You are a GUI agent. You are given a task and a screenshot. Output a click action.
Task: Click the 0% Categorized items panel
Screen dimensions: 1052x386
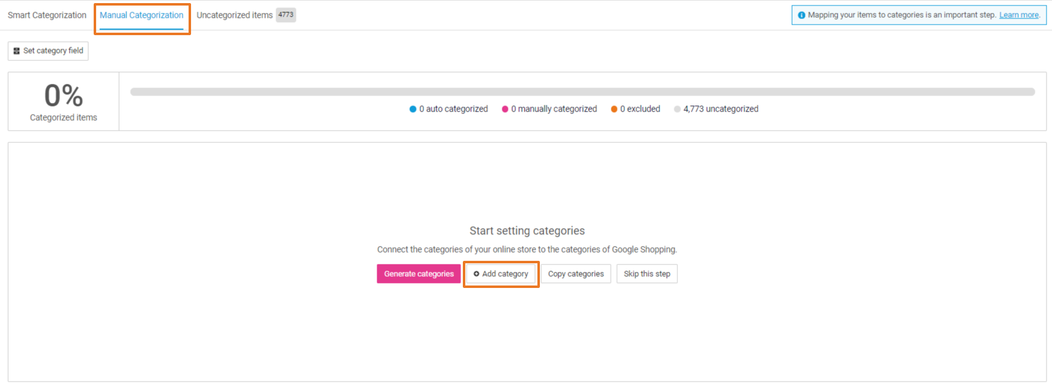pyautogui.click(x=63, y=102)
